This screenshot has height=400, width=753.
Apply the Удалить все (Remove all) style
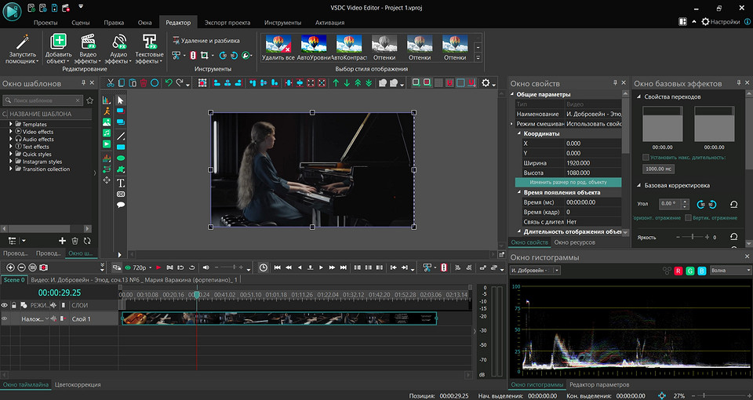(x=278, y=48)
